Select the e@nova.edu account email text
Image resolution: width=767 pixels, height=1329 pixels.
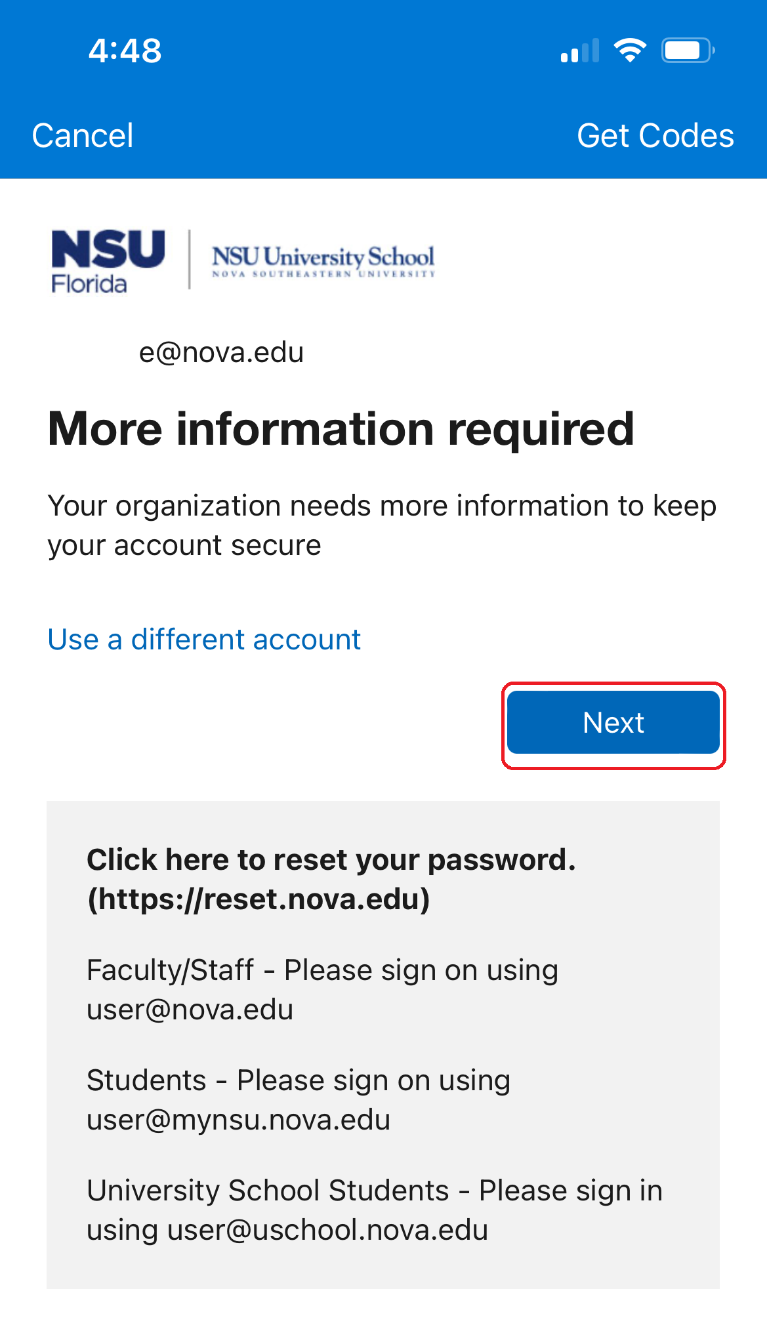pyautogui.click(x=221, y=352)
